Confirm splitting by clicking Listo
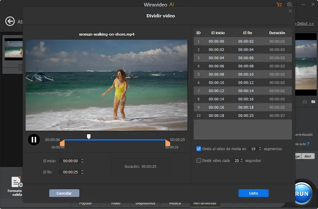The width and height of the screenshot is (318, 209). click(x=253, y=193)
